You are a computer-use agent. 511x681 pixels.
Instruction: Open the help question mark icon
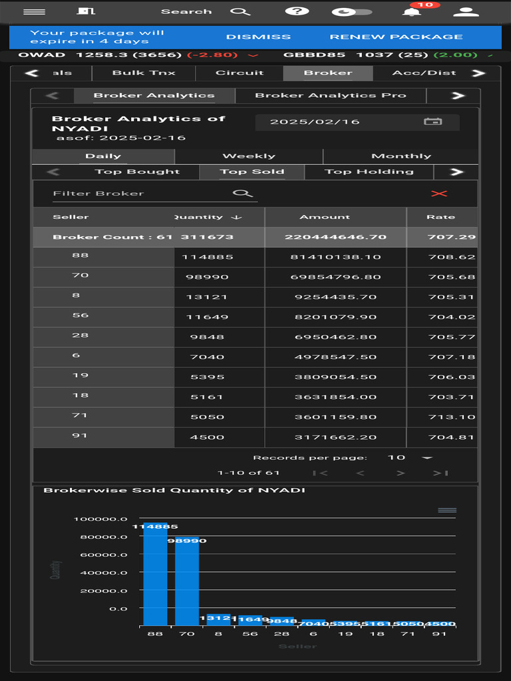coord(297,11)
